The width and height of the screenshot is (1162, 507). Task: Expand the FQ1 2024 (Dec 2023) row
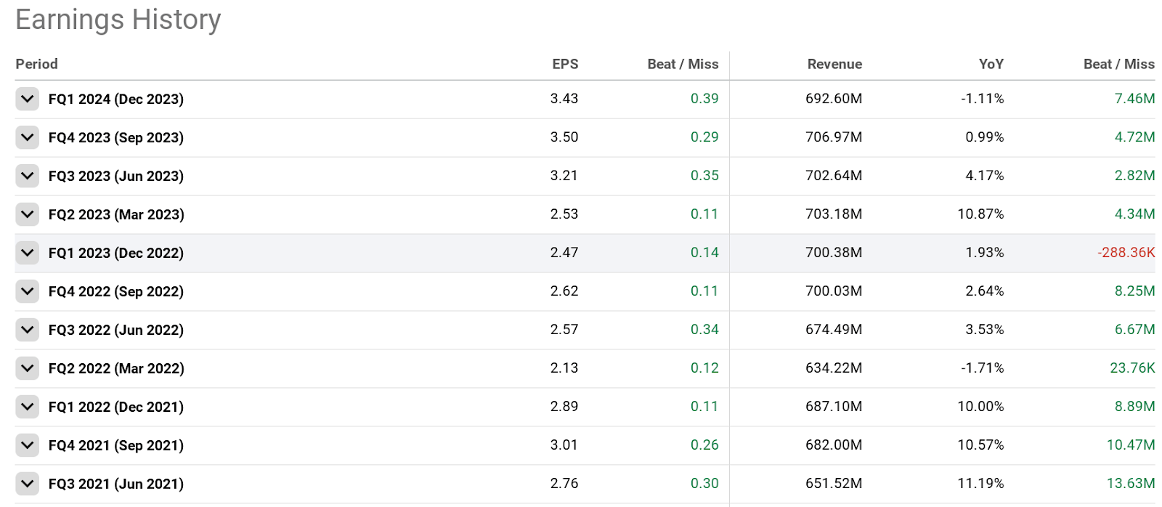click(27, 99)
